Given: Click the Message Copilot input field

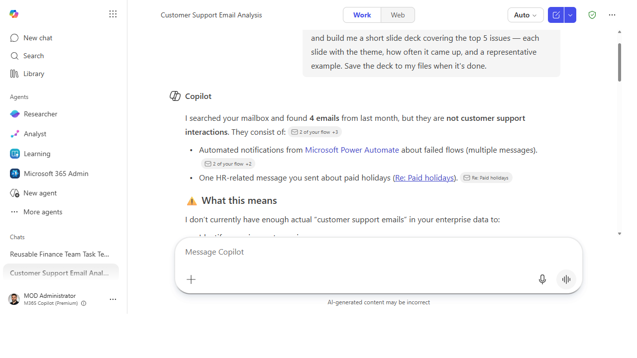Looking at the screenshot, I should 378,252.
